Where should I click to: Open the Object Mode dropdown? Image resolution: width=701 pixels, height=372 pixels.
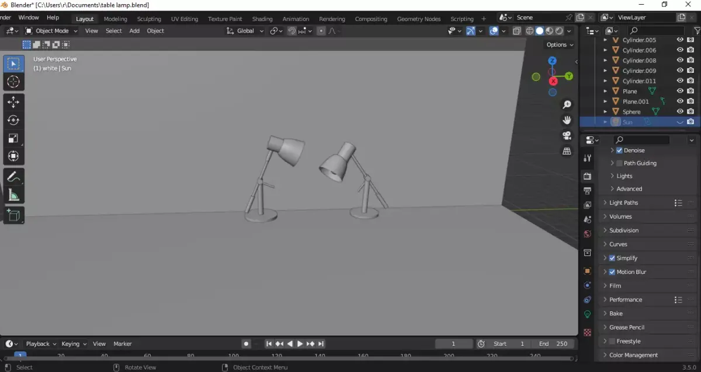(x=51, y=31)
